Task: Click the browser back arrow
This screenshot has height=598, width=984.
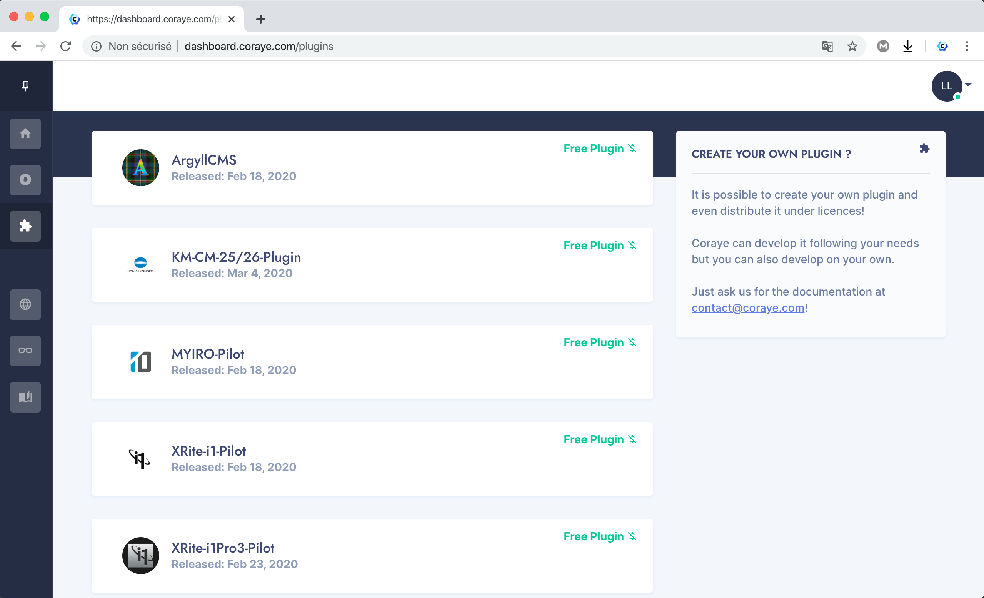Action: point(17,46)
